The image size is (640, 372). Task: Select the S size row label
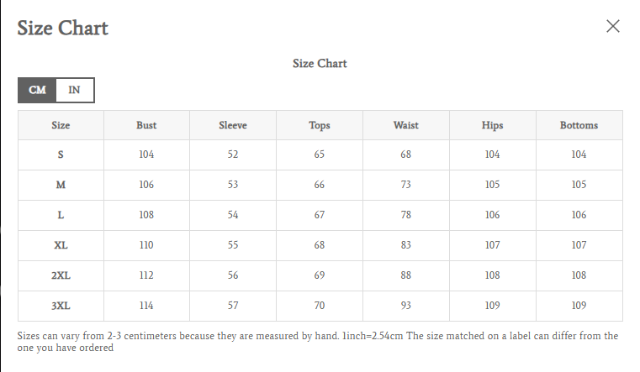[x=61, y=155]
